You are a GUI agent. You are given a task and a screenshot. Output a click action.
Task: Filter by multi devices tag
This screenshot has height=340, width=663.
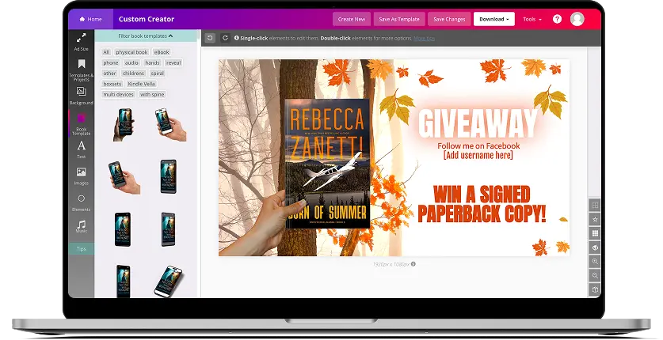[x=118, y=94]
